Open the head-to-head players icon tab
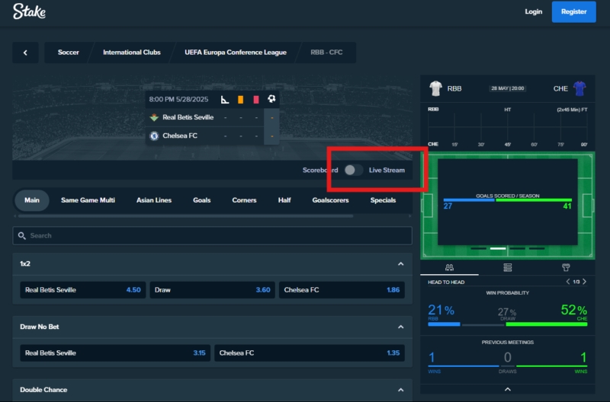This screenshot has width=610, height=402. [x=449, y=267]
